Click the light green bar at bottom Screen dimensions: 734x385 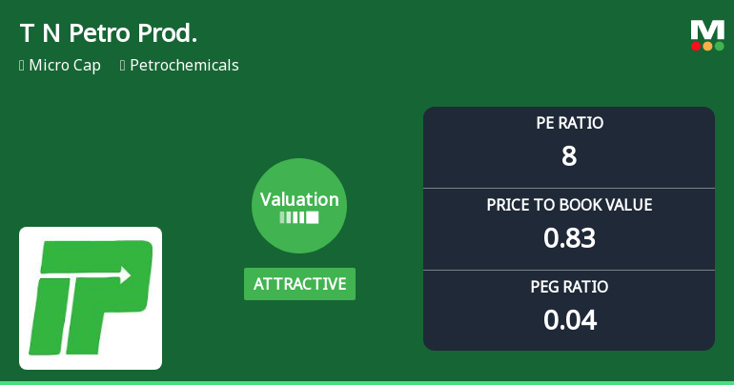pos(367,382)
